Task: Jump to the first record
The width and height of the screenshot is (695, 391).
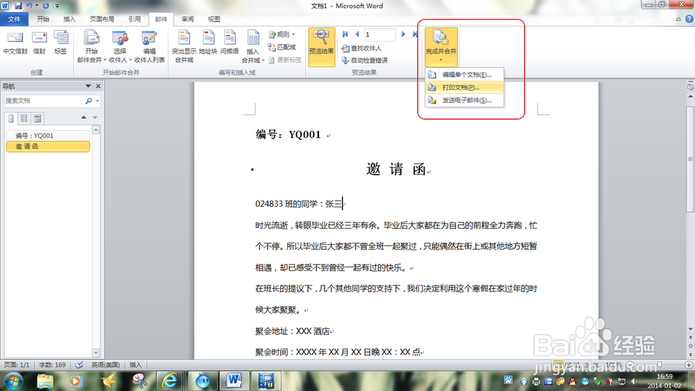Action: (345, 34)
